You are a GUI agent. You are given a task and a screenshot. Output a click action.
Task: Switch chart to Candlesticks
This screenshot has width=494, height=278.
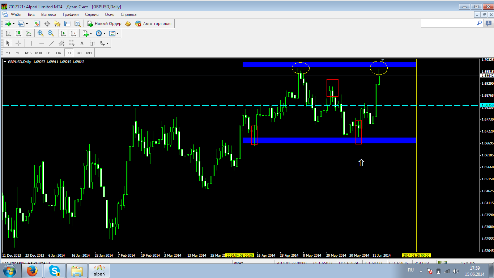[18, 33]
